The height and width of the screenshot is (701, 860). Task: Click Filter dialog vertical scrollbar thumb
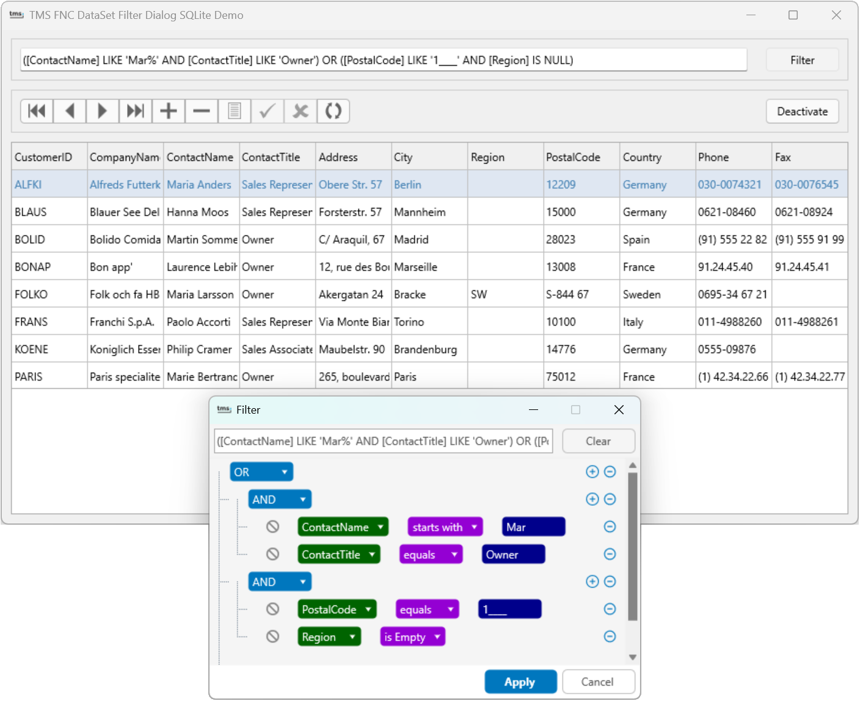tap(633, 546)
